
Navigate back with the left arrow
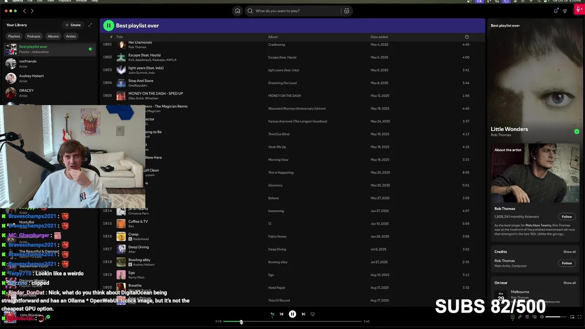pos(25,11)
